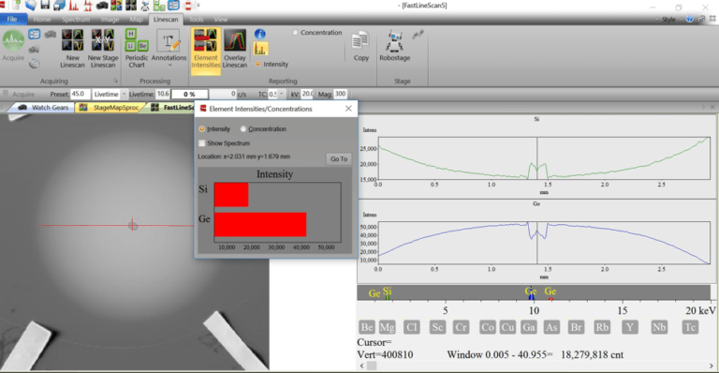Open the Robostage control
This screenshot has width=719, height=373.
pos(394,46)
